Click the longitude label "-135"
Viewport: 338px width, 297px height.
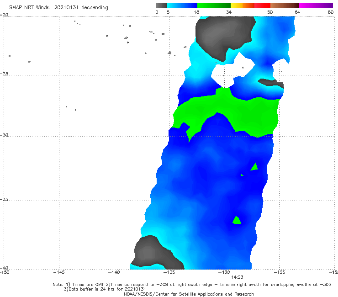pyautogui.click(x=169, y=272)
